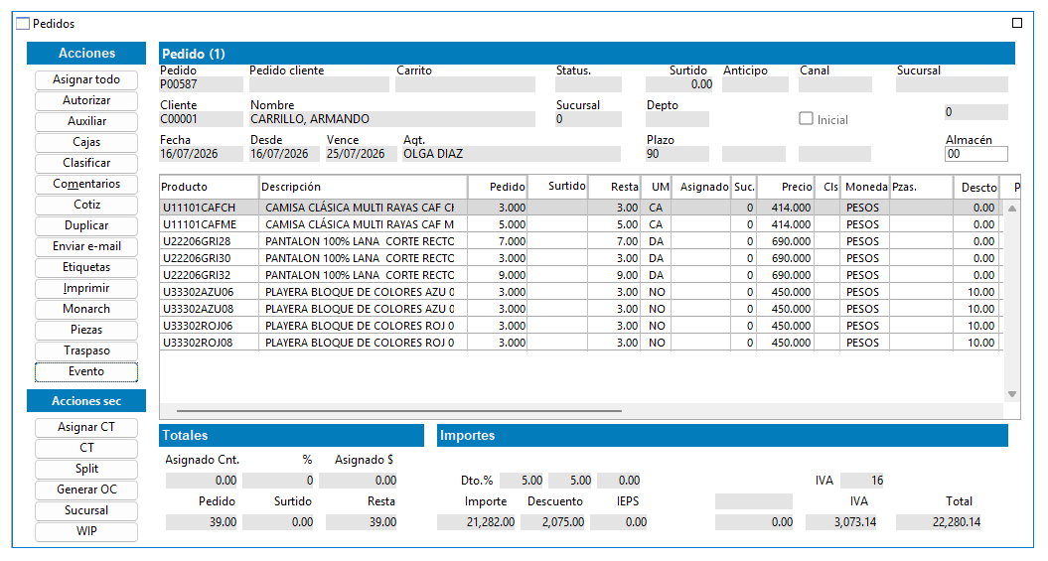Select product row U33302ROJ06

point(581,326)
